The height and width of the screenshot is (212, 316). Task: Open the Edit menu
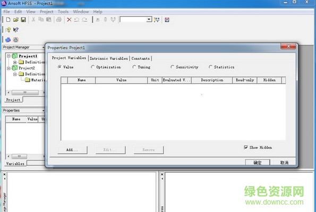(18, 12)
